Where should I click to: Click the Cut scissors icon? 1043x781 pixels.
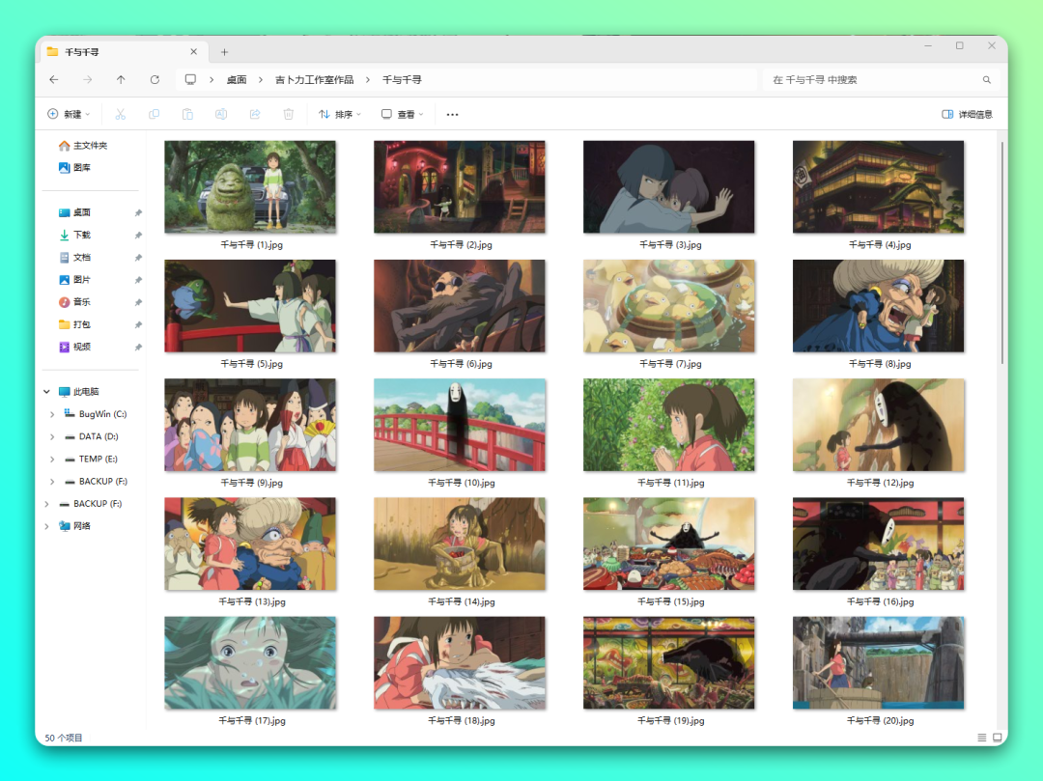[121, 114]
